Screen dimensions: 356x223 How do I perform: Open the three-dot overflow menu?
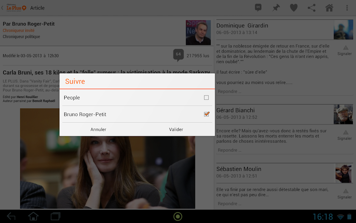tap(347, 8)
